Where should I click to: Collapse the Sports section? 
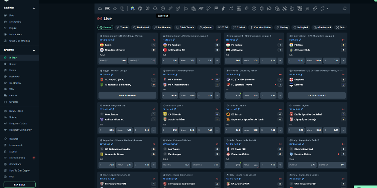point(34,50)
